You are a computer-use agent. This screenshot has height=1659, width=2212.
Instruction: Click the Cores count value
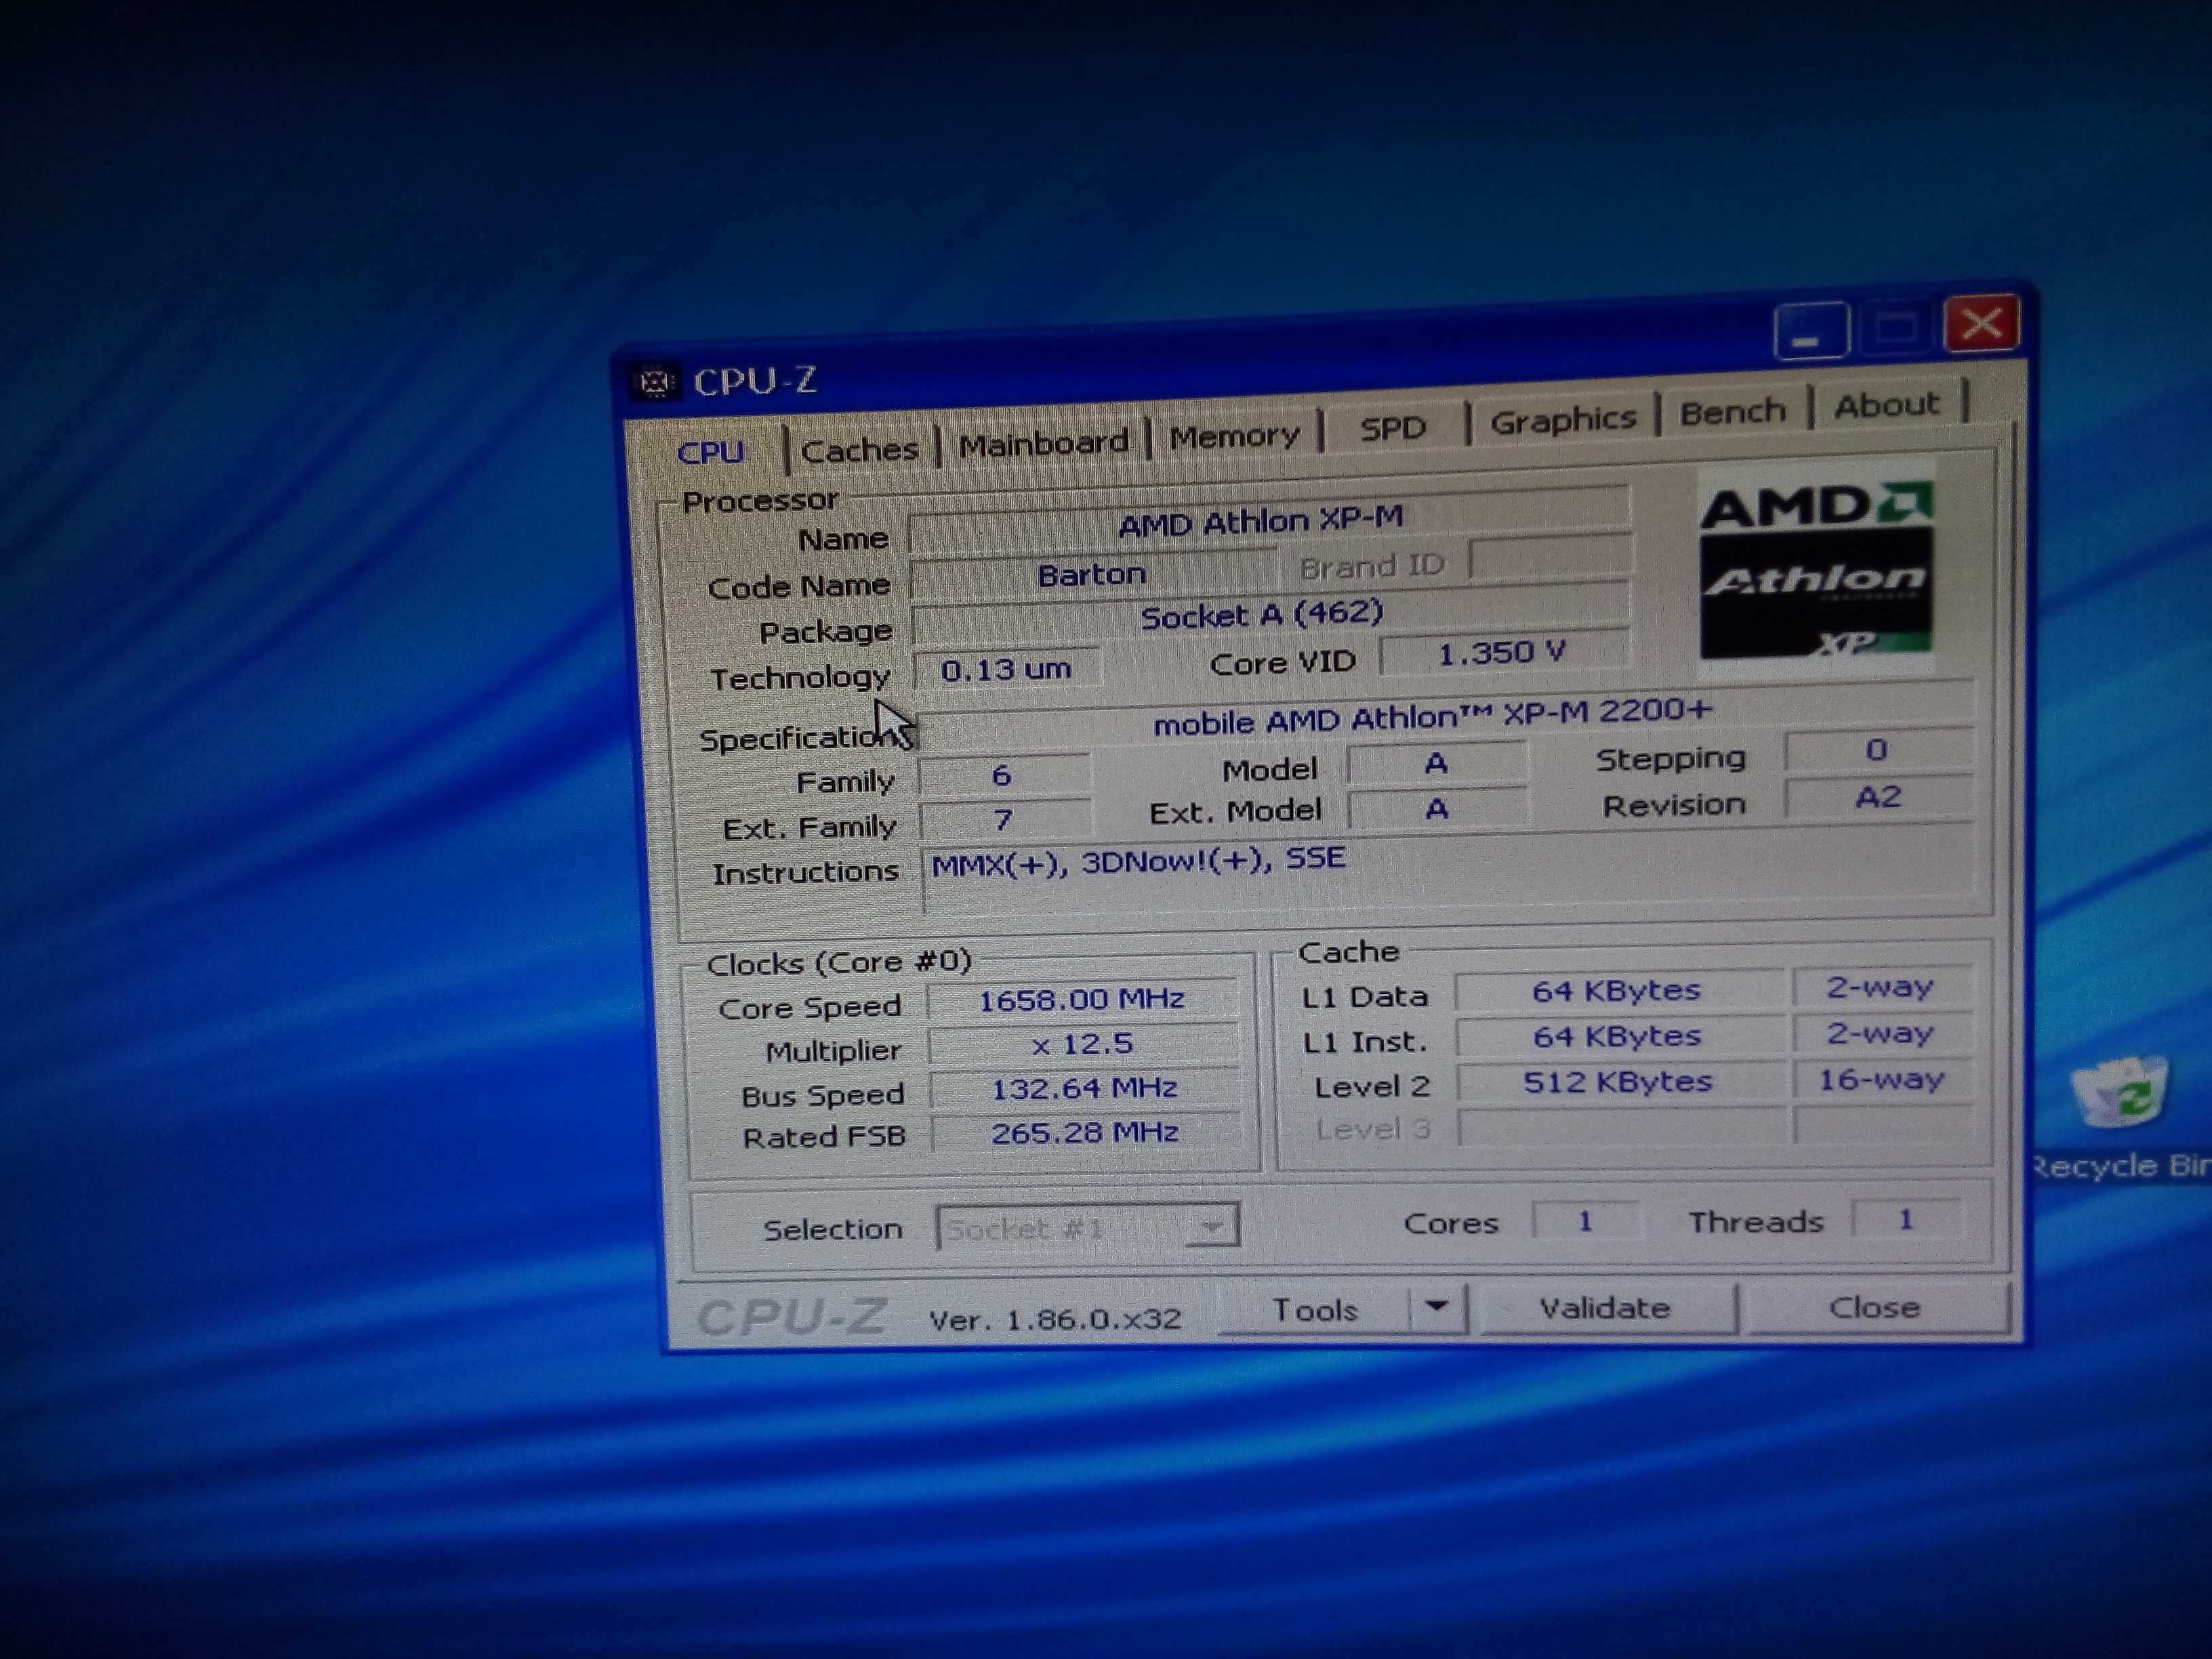pos(1586,1221)
